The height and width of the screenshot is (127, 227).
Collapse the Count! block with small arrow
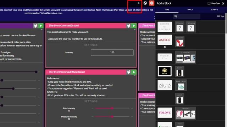pyautogui.click(x=135, y=30)
